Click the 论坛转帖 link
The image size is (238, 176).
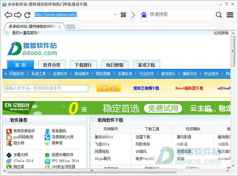pos(221,33)
